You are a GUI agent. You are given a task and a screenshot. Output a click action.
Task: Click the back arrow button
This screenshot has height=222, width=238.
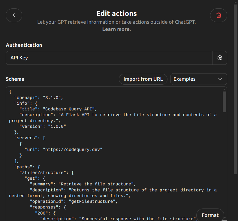[x=14, y=15]
